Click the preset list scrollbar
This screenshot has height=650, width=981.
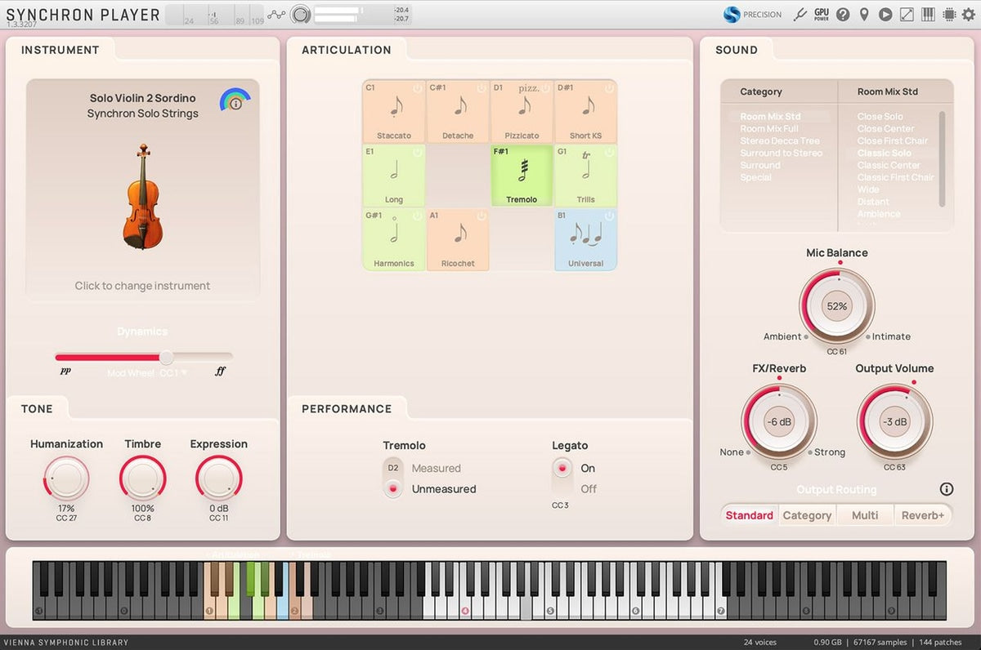click(942, 159)
